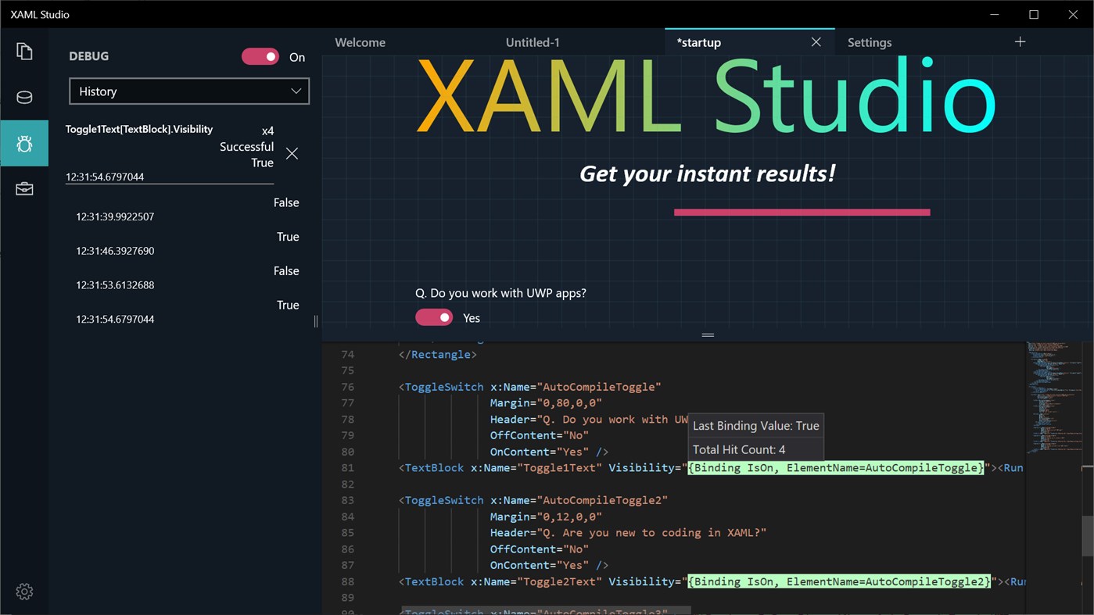Toggle the 'Do you work with UWP apps' switch

pos(434,317)
